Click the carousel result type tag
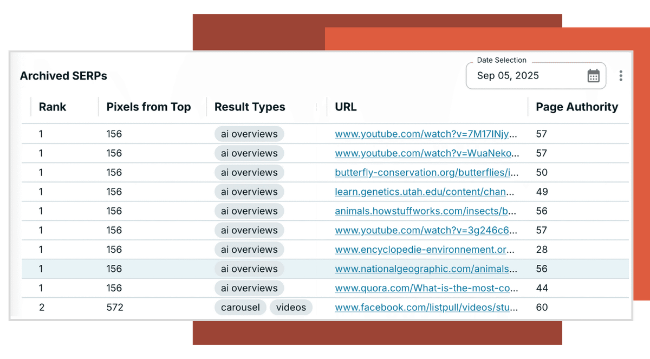 pos(240,308)
